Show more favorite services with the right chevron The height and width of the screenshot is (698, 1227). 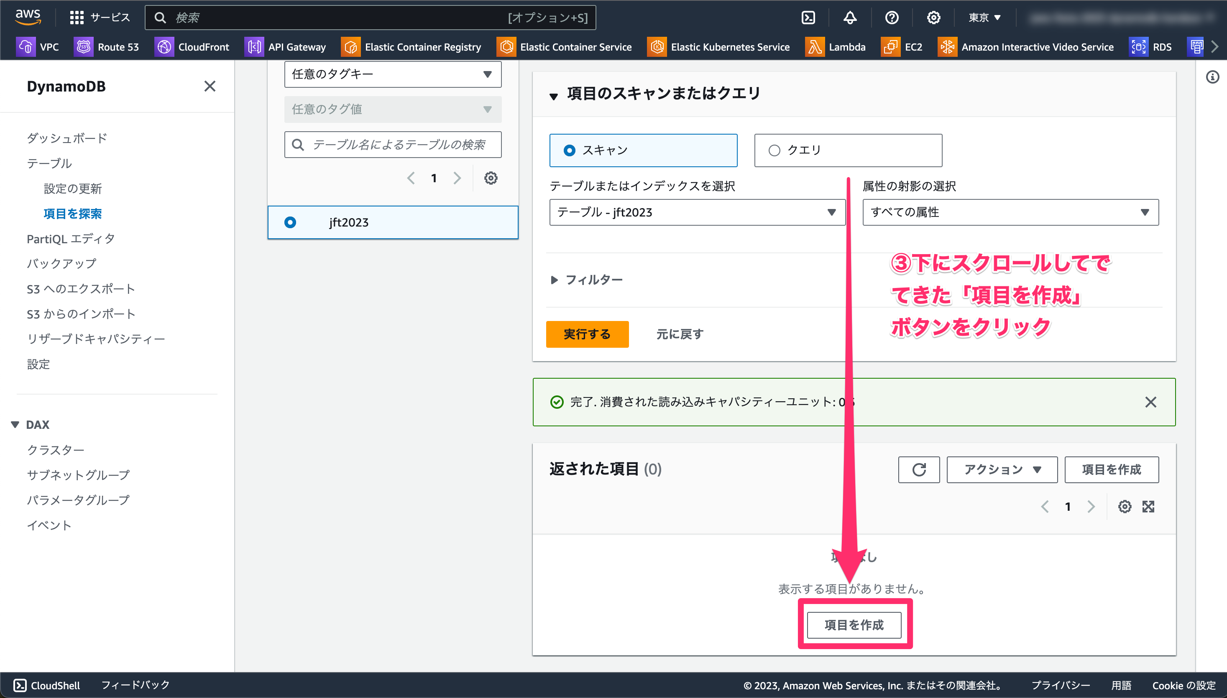click(x=1214, y=47)
